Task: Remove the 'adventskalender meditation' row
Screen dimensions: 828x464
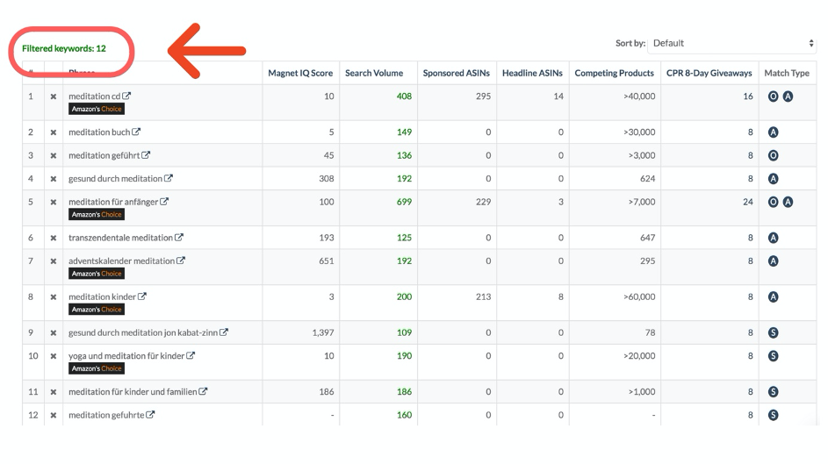Action: [54, 261]
